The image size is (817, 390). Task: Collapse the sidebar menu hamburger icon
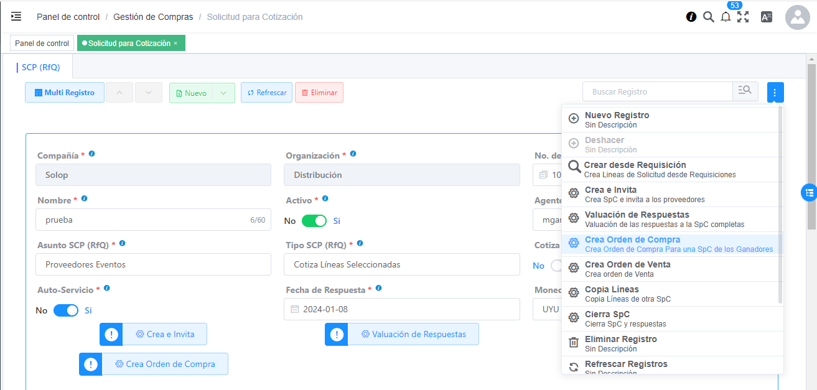click(16, 17)
